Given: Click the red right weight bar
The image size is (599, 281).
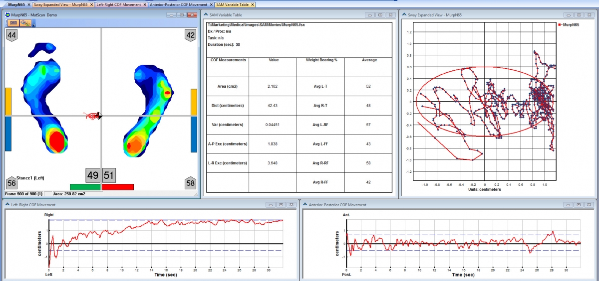Looking at the screenshot, I should click(118, 187).
